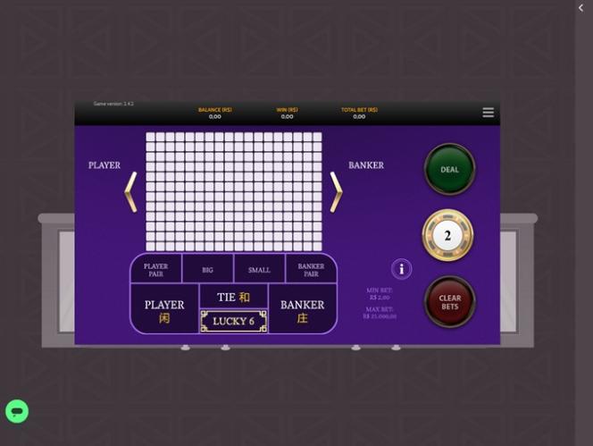Collapse side panel with top-right chevron
Screen dimensions: 593x446
[581, 8]
